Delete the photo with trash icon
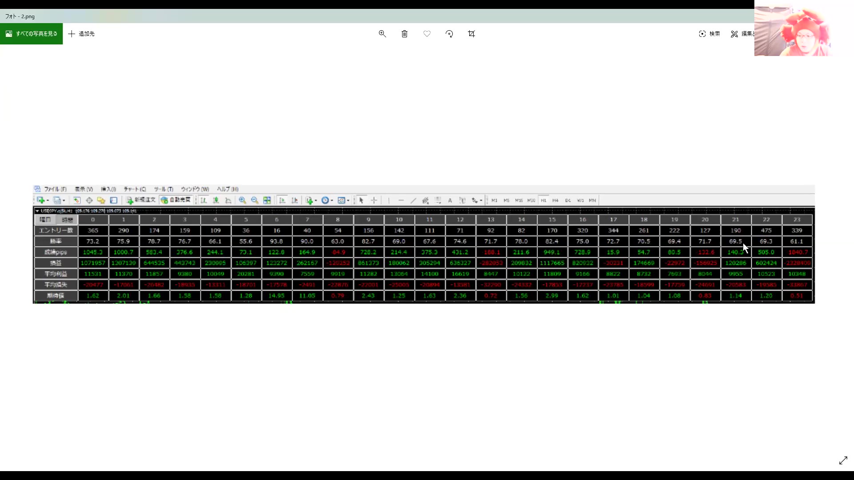Image resolution: width=854 pixels, height=480 pixels. [x=404, y=34]
